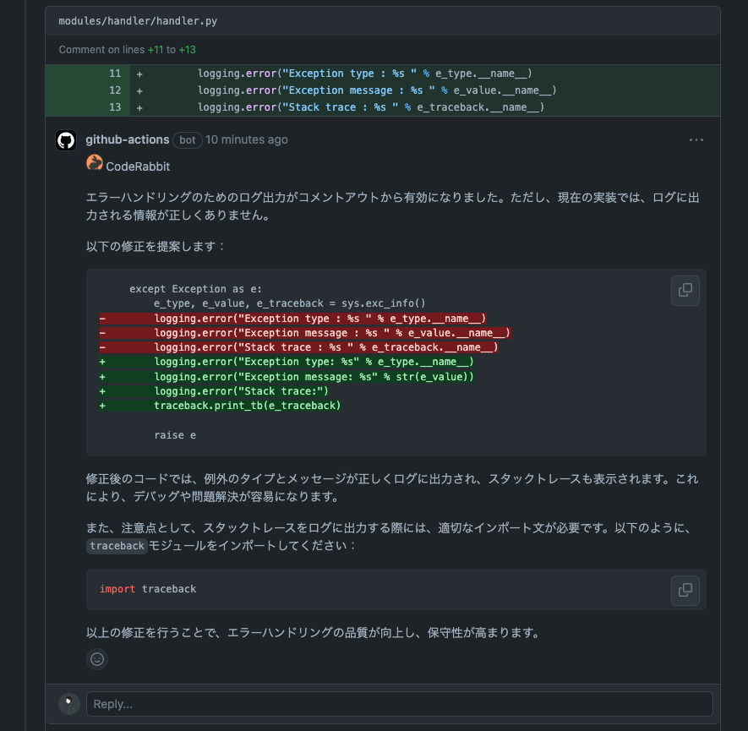This screenshot has width=748, height=731.
Task: Click the copy icon on the first code block
Action: pos(685,290)
